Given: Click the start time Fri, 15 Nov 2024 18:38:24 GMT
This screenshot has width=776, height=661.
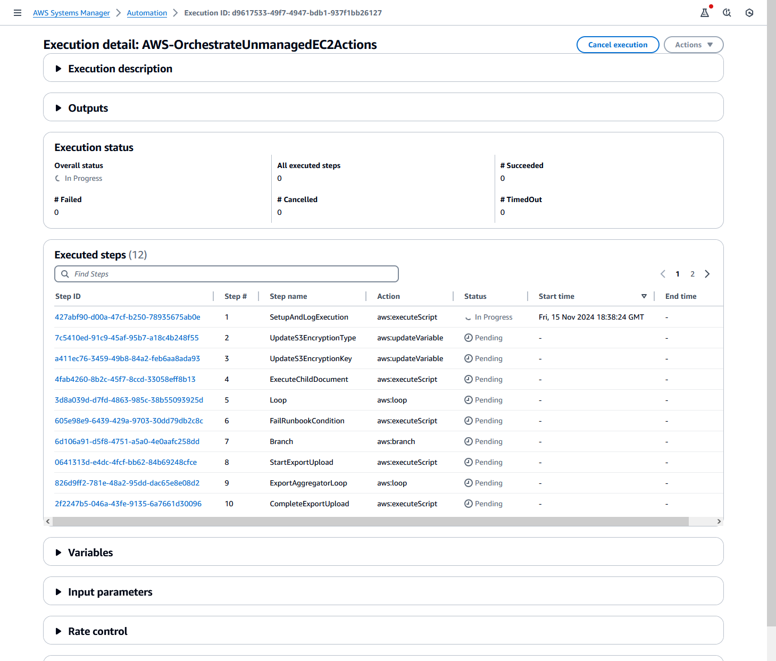Looking at the screenshot, I should [591, 317].
